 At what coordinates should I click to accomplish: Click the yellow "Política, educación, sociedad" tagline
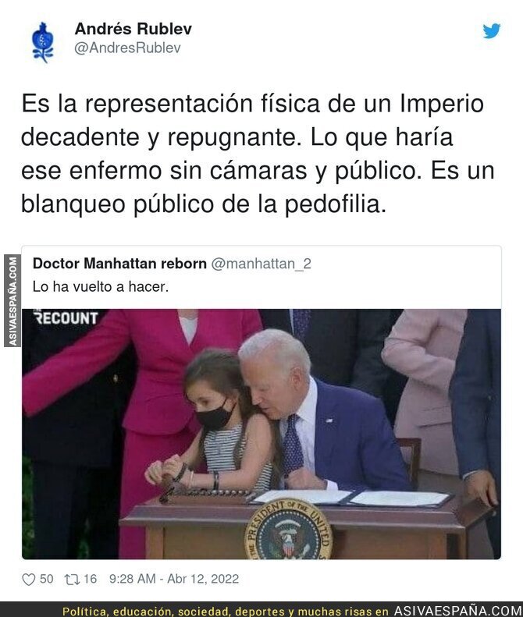(x=148, y=612)
